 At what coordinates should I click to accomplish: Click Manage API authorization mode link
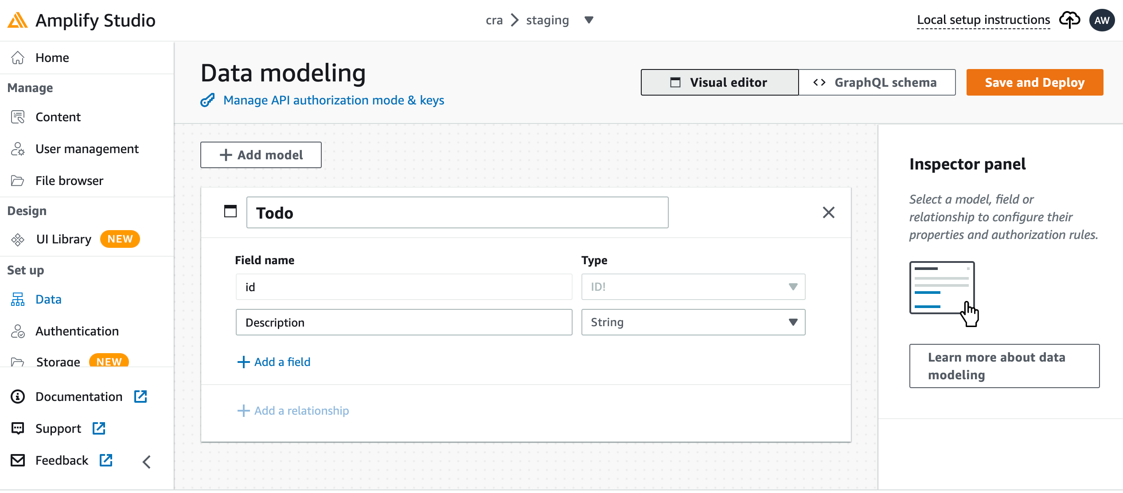coord(333,100)
